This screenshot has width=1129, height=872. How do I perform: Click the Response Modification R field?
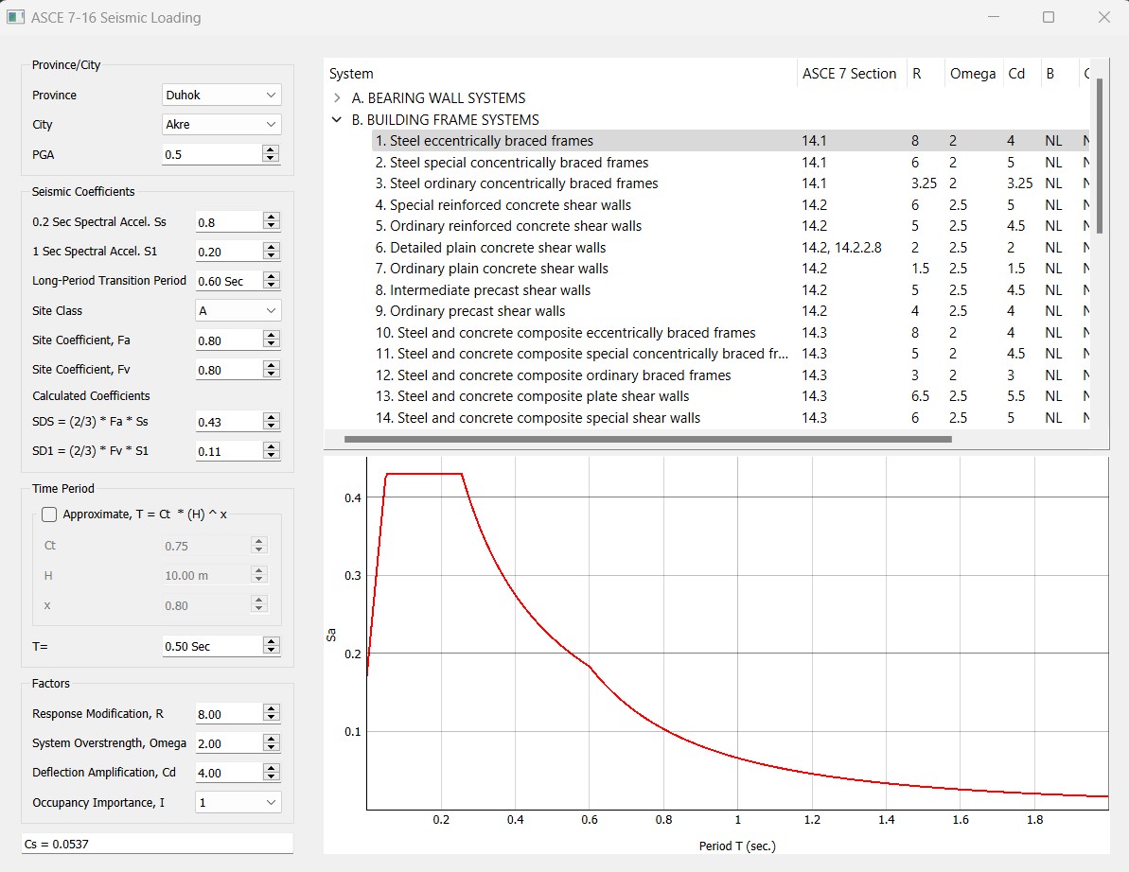point(228,714)
